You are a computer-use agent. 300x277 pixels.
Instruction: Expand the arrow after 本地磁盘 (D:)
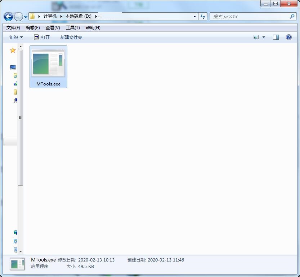click(x=96, y=17)
